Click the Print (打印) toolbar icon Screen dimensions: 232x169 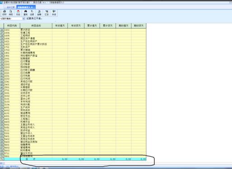coord(5,13)
